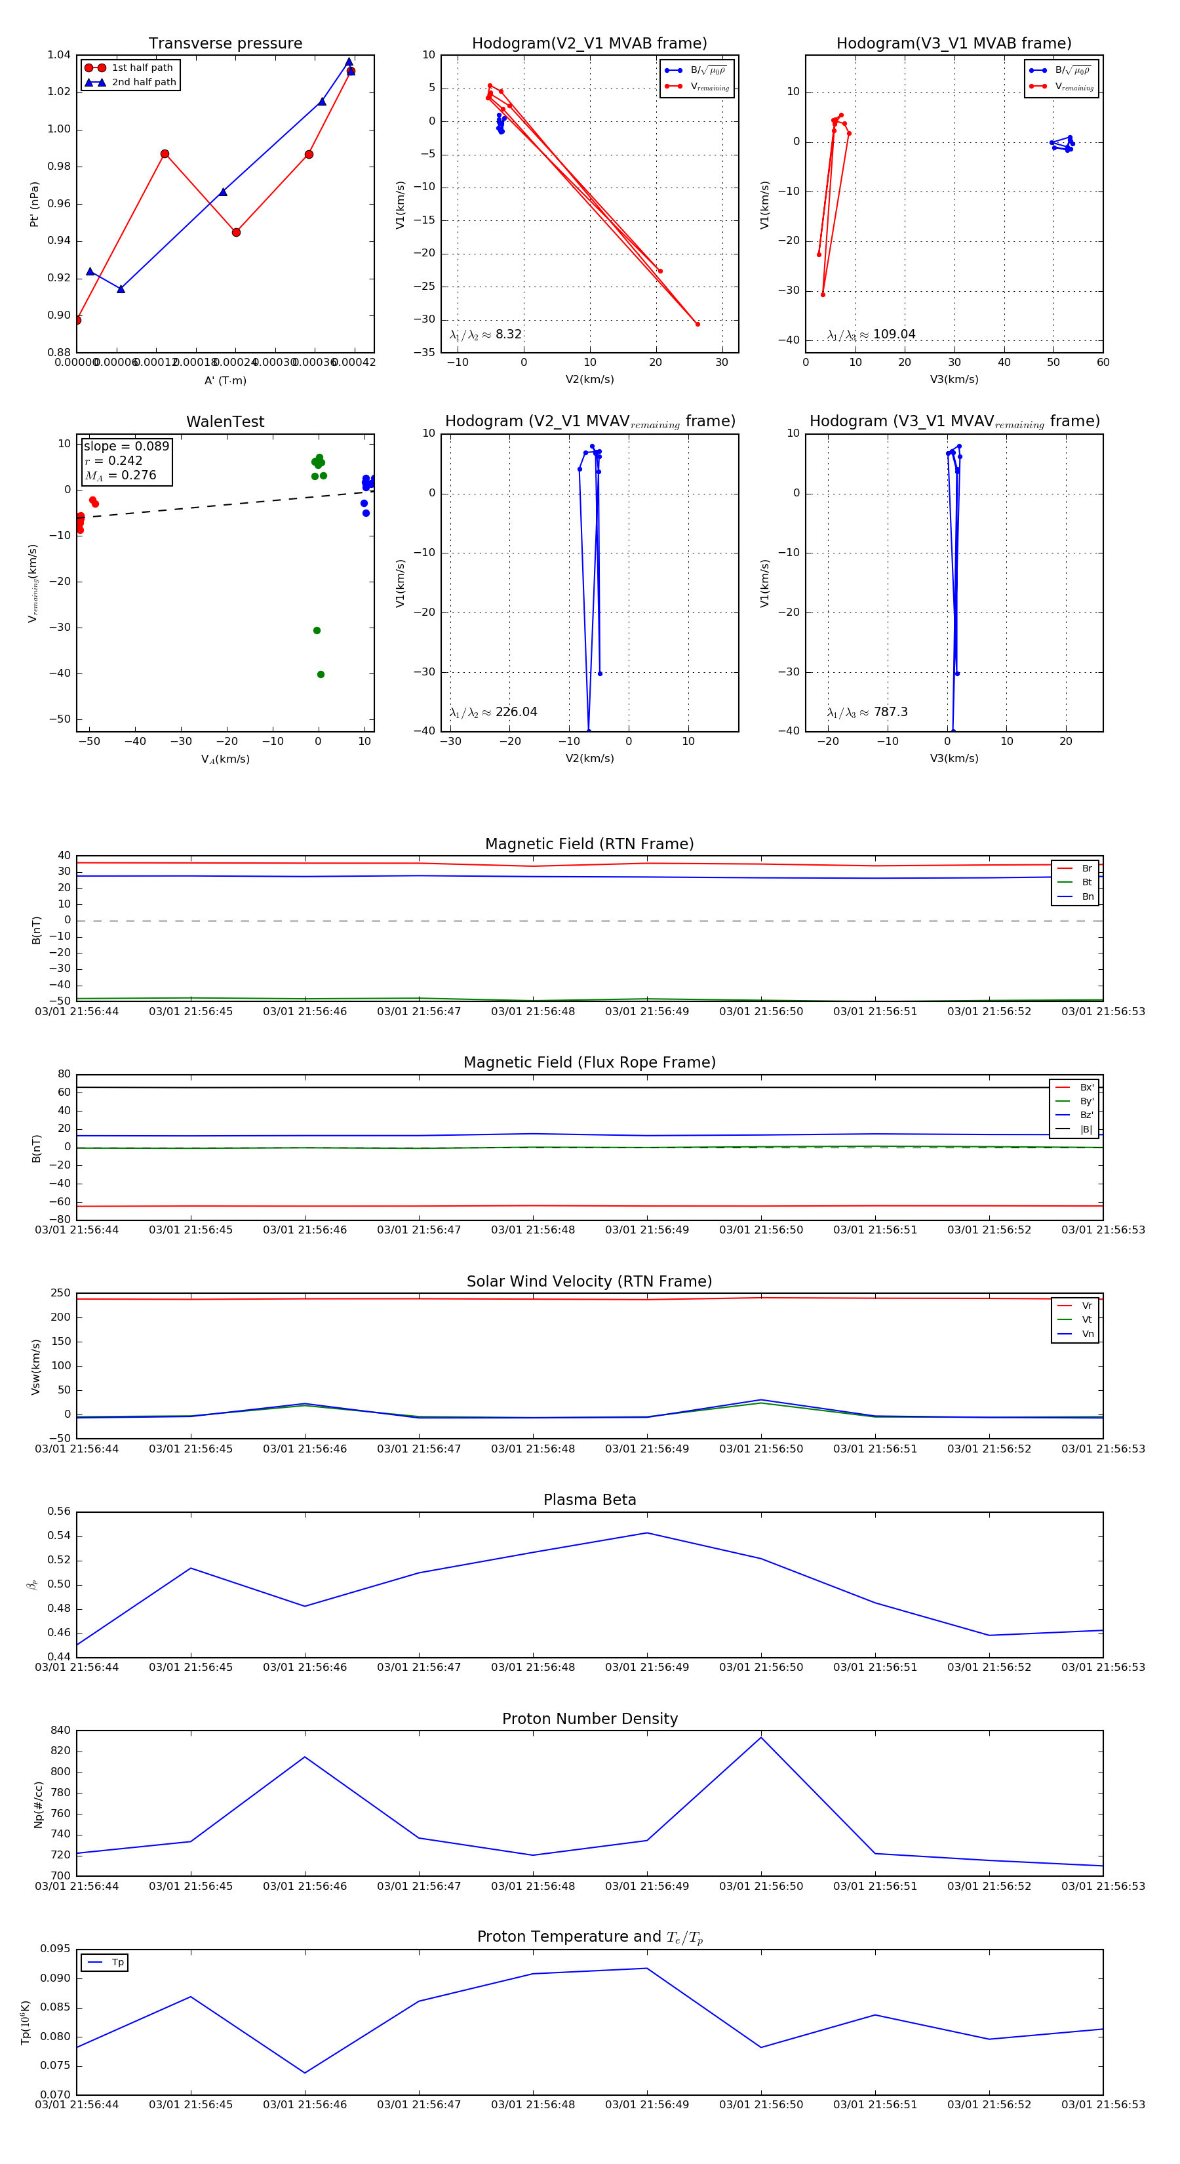The height and width of the screenshot is (2164, 1180).
Task: Select the Bn legend entry
Action: [x=1075, y=897]
